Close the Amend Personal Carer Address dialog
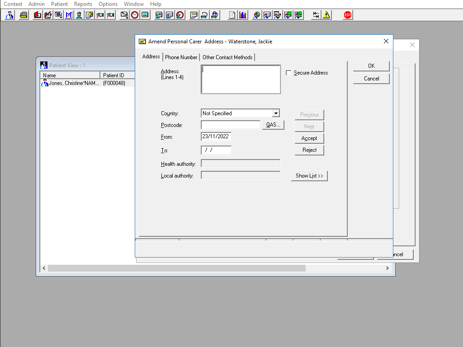The height and width of the screenshot is (347, 463). click(386, 41)
